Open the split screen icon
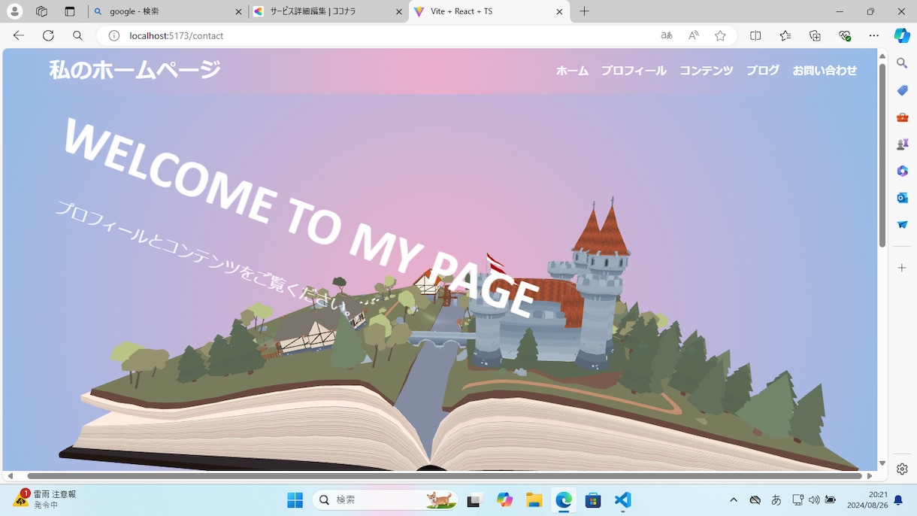 point(755,35)
